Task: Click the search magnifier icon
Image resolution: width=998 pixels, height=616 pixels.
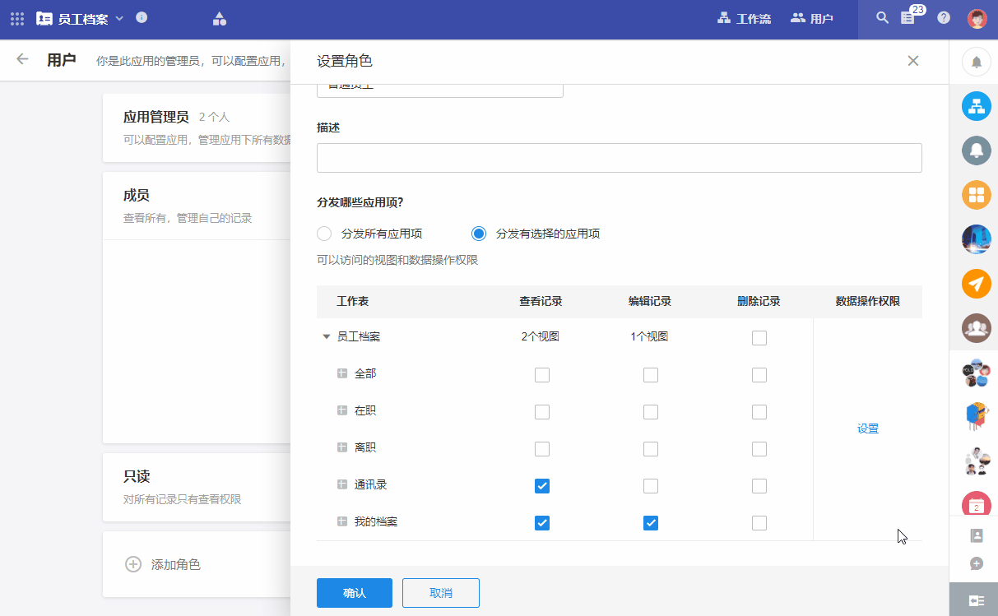Action: coord(882,18)
